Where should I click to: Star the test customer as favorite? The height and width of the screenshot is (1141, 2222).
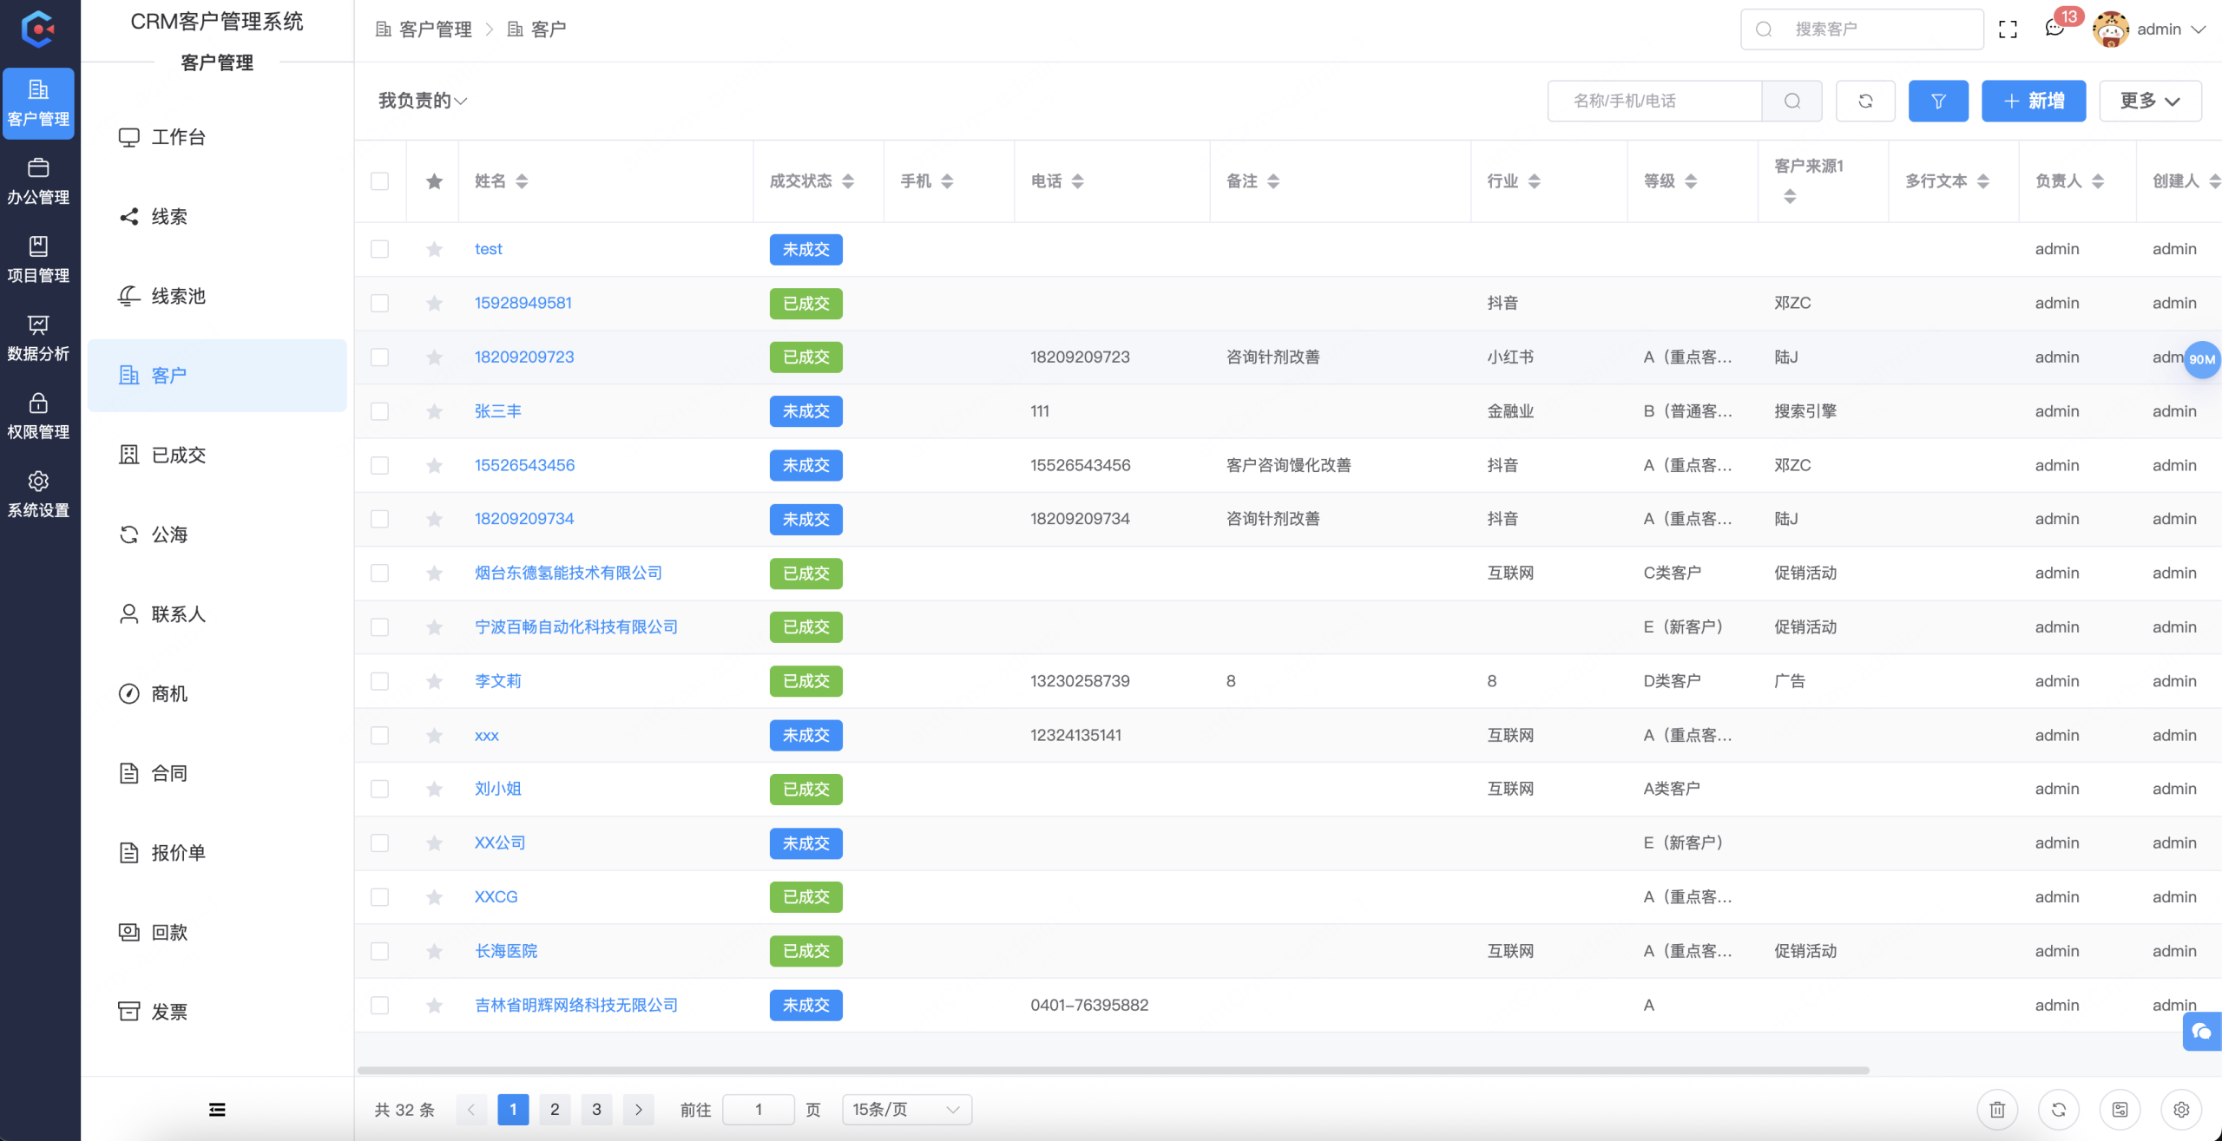[434, 249]
